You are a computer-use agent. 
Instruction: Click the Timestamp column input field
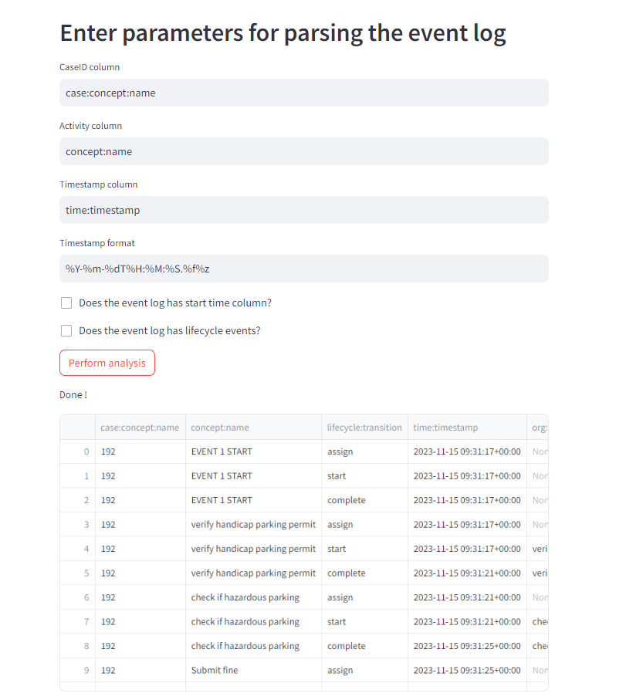303,210
